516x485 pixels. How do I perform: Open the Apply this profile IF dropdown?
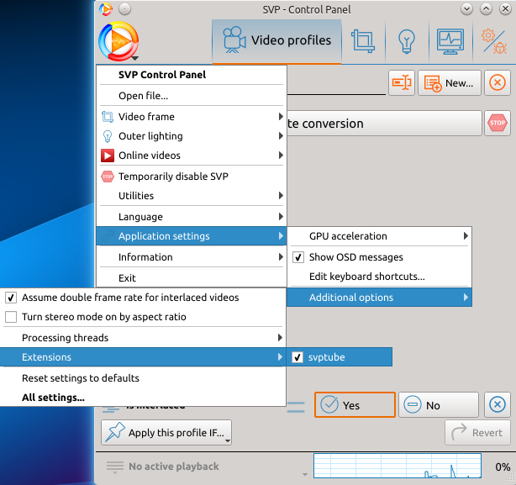[167, 433]
